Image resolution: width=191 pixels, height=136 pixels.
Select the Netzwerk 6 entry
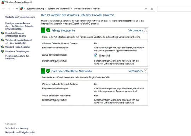(x=105, y=56)
